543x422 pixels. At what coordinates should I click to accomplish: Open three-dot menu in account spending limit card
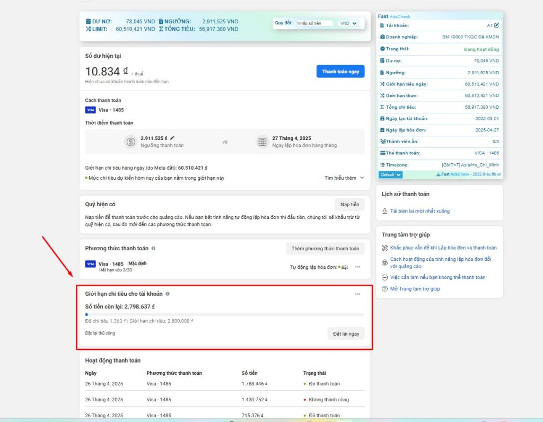coord(358,294)
